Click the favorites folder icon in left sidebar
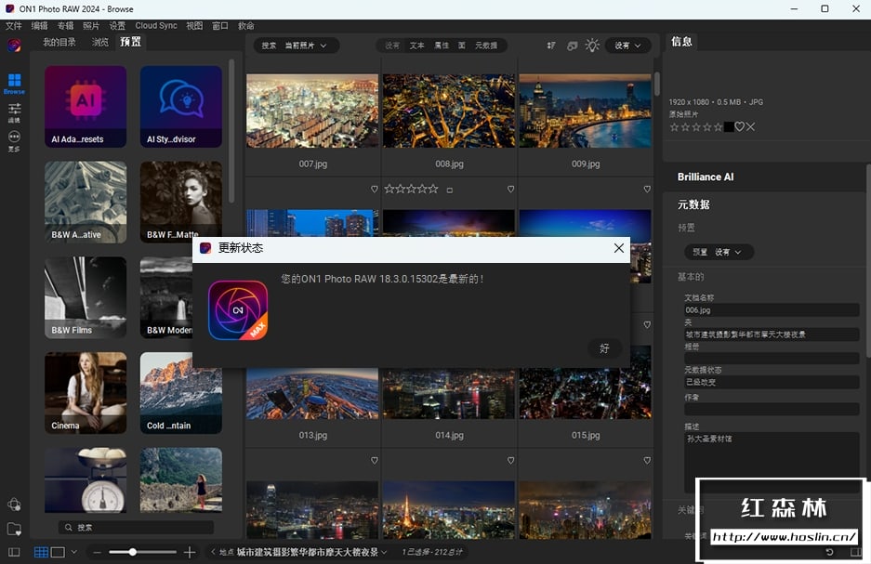 pos(15,529)
